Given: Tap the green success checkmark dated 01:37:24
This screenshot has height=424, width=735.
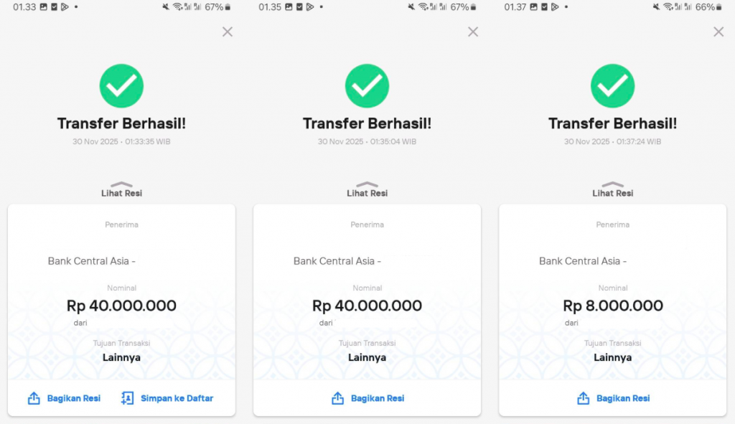Looking at the screenshot, I should 612,86.
